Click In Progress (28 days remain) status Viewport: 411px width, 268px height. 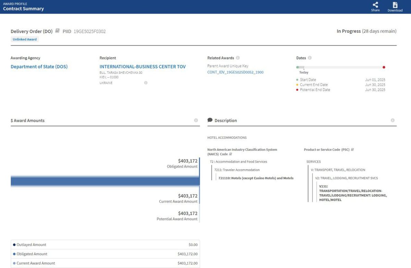[366, 31]
